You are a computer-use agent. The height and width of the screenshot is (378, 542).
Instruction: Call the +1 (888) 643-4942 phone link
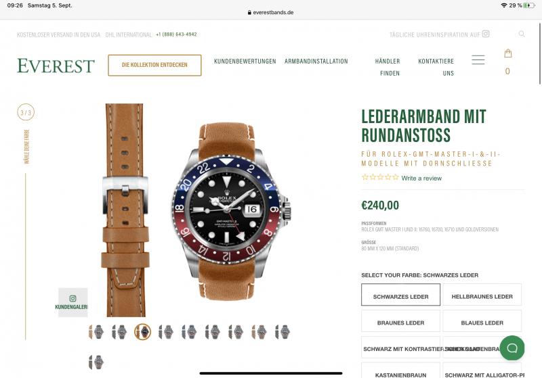pos(176,34)
